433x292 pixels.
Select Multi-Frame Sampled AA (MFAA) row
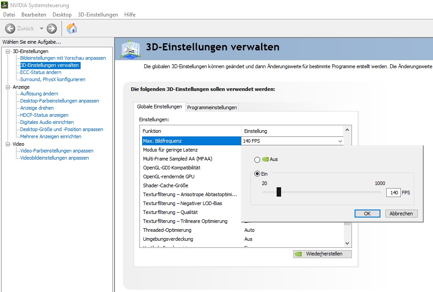(x=192, y=159)
